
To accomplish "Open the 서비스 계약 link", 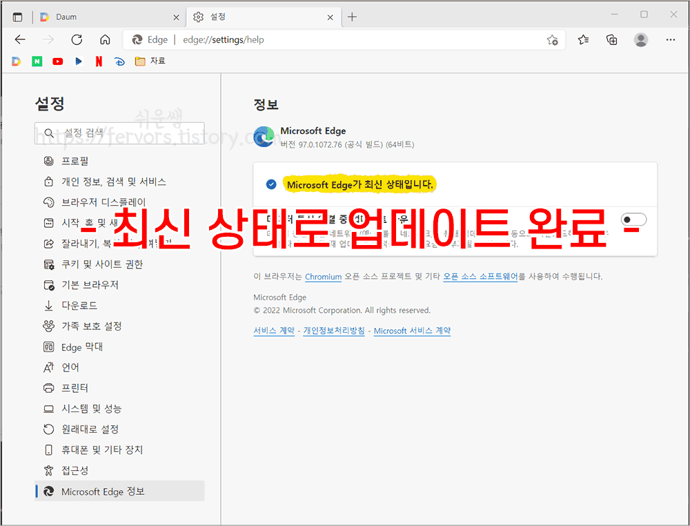I will point(274,331).
